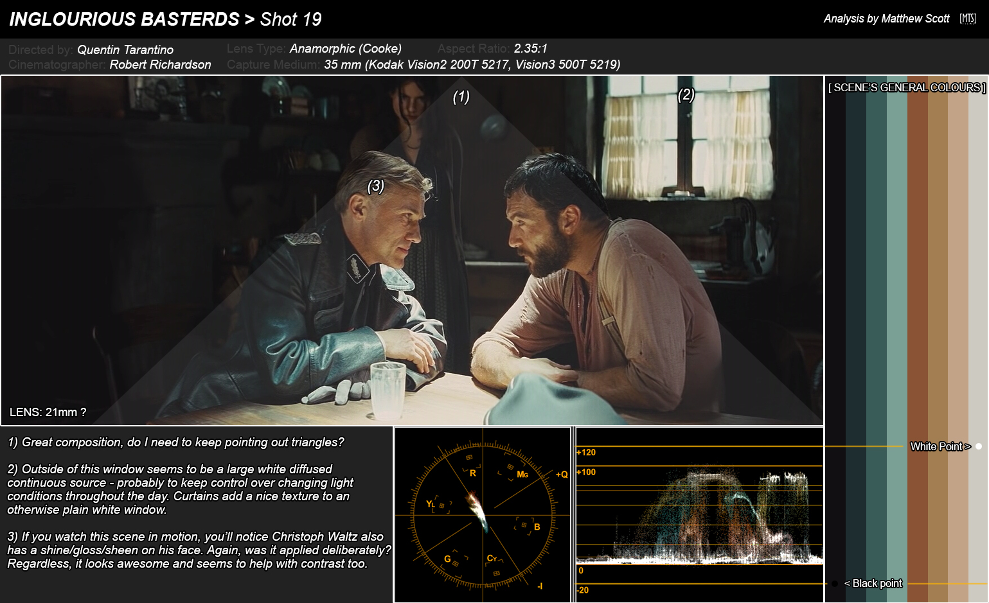Click the '-I' axis label on vectorscope

(x=540, y=586)
